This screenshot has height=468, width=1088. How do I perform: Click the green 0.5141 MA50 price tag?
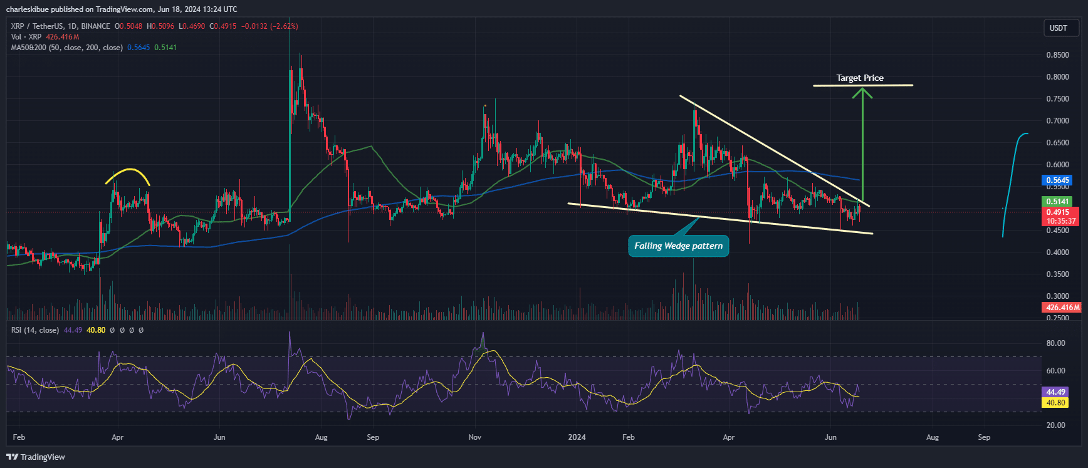click(1057, 202)
